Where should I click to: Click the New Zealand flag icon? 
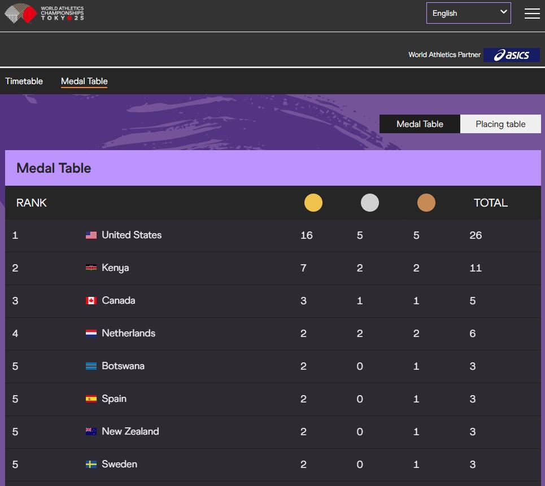(91, 432)
